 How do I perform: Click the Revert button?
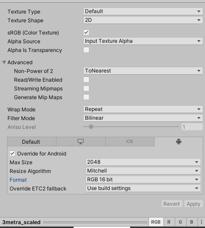pos(172,204)
